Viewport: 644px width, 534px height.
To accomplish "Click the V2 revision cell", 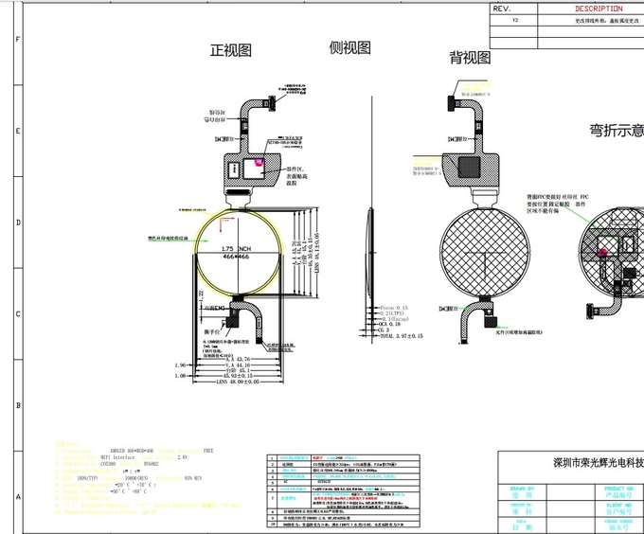I will click(514, 21).
